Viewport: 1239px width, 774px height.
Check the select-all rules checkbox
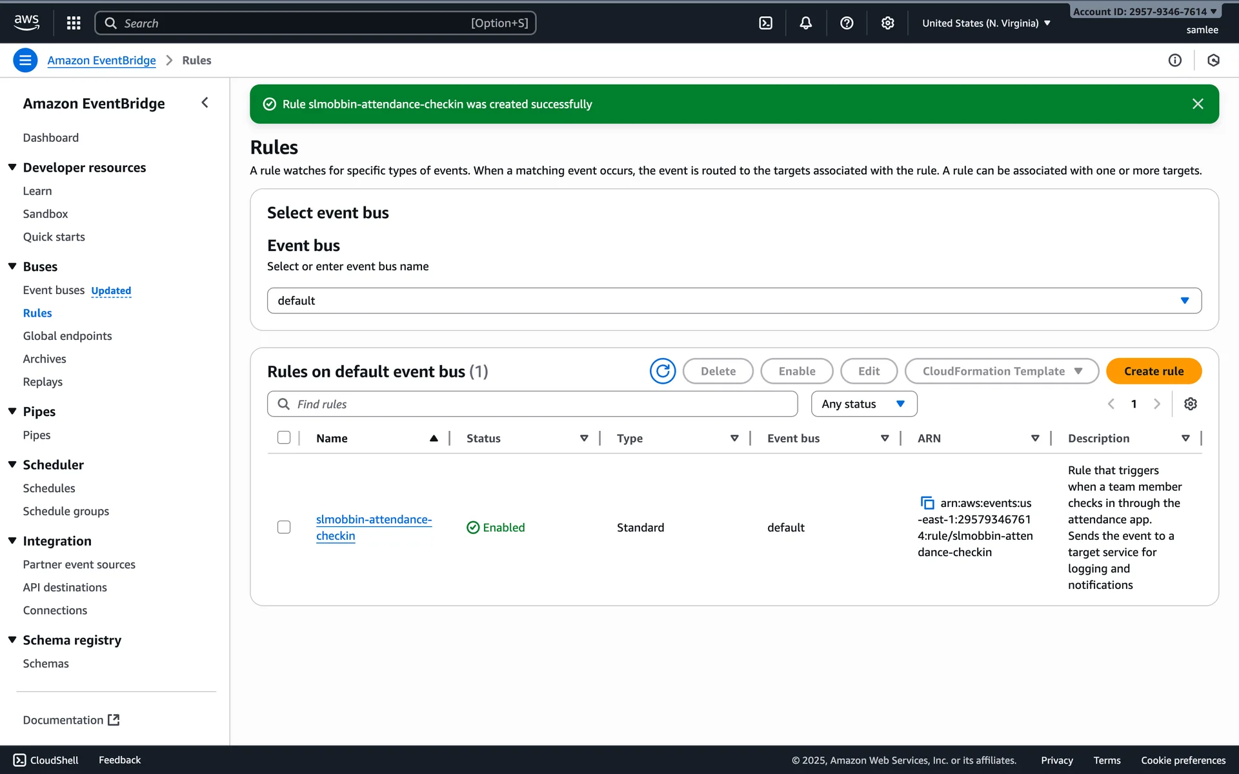pos(284,438)
